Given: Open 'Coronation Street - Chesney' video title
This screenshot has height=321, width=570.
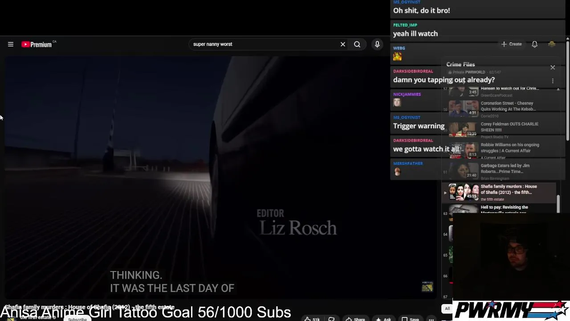Looking at the screenshot, I should click(508, 106).
